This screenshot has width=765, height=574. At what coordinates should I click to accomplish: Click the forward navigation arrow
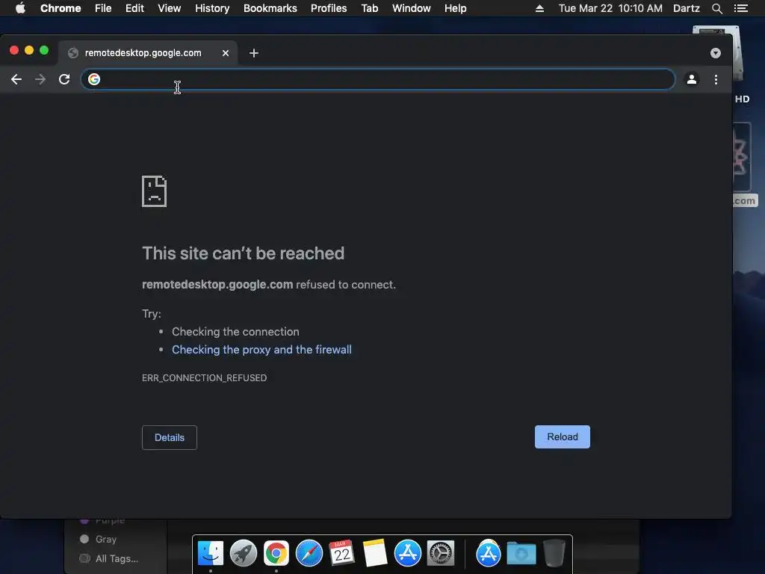[40, 79]
